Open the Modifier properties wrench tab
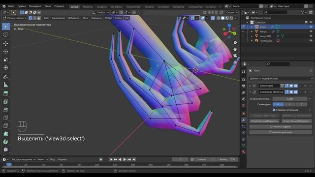The width and height of the screenshot is (315, 177). (244, 120)
